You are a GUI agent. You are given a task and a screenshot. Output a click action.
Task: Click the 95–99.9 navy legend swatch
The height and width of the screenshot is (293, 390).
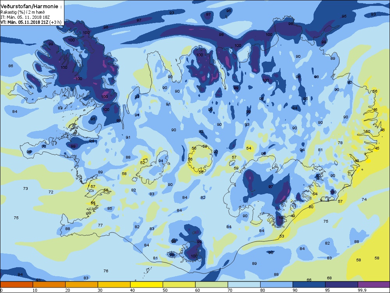coord(342,284)
